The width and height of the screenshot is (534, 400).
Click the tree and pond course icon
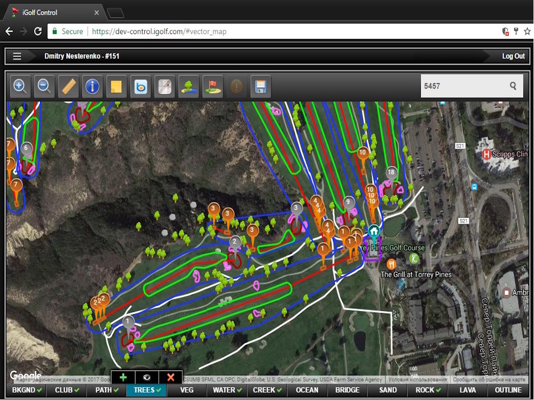[x=189, y=86]
